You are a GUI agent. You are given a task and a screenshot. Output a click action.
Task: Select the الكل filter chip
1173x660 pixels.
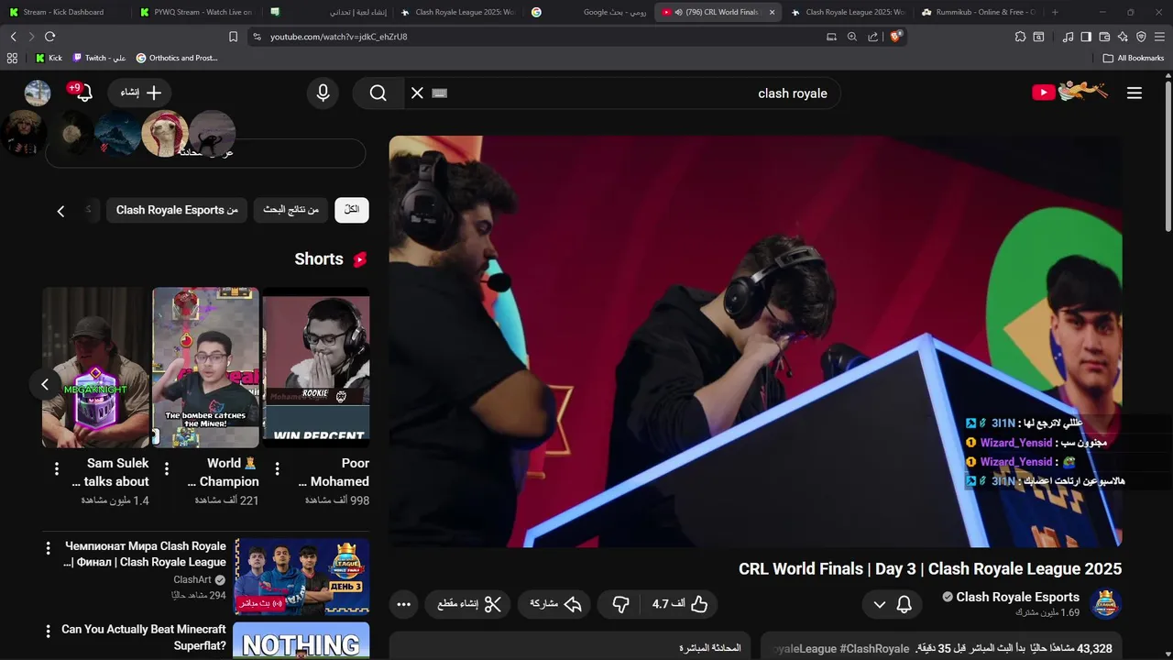[x=352, y=210]
